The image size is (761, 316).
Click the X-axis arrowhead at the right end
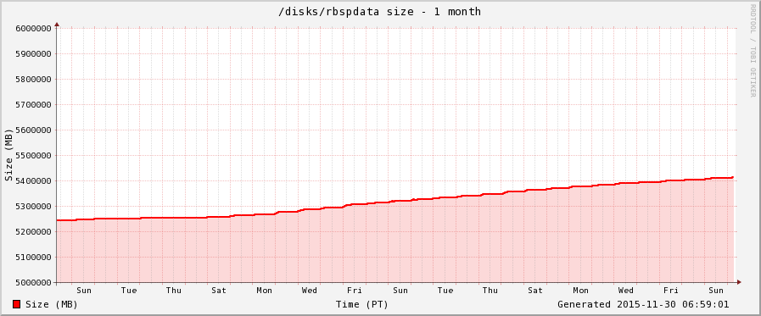739,282
